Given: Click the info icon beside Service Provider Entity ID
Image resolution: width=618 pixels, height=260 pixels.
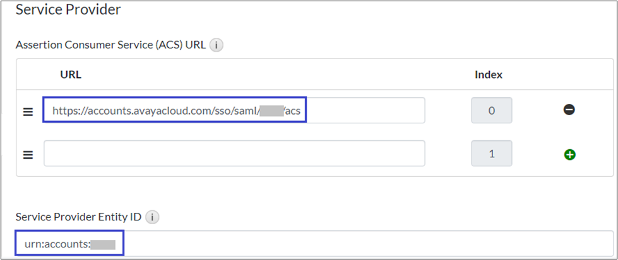Looking at the screenshot, I should pos(152,217).
